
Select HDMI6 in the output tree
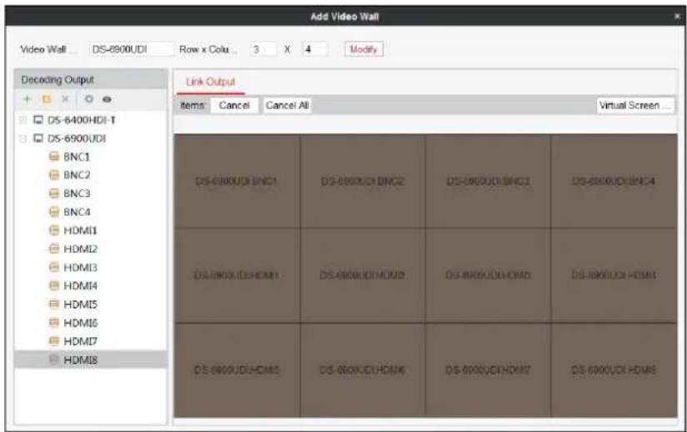pyautogui.click(x=81, y=323)
